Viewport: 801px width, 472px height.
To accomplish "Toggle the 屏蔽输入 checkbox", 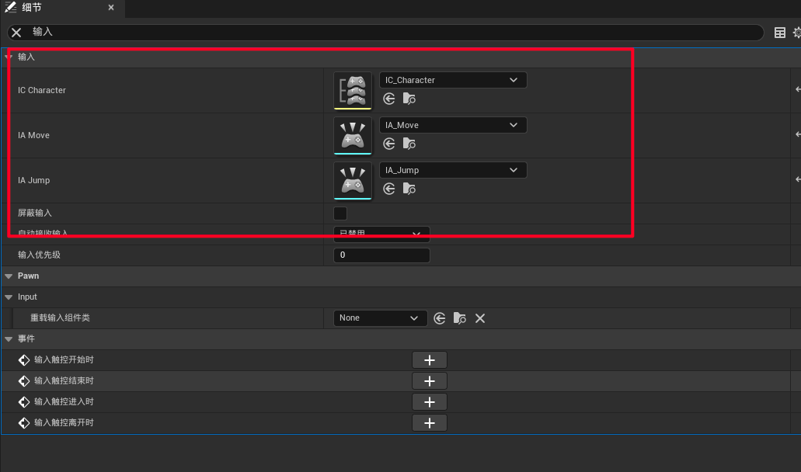I will 340,213.
